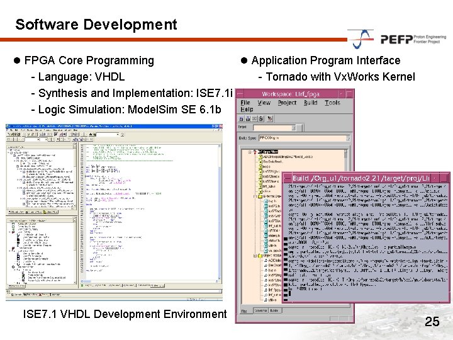Click the Object Modules yellow folder icon
Image resolution: width=453 pixels, height=340 pixels.
click(260, 256)
